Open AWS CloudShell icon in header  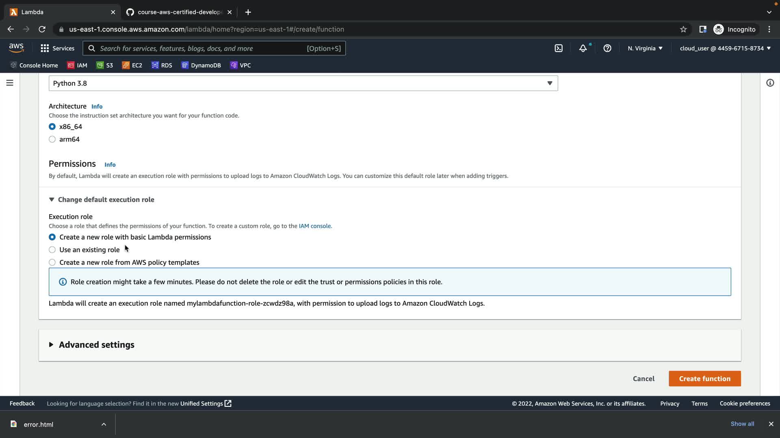pos(559,48)
